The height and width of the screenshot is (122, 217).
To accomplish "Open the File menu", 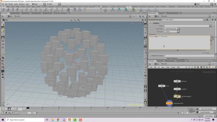I will coord(3,4).
